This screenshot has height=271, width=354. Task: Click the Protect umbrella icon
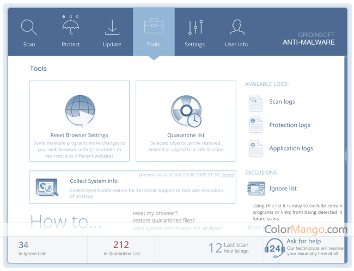pos(71,26)
